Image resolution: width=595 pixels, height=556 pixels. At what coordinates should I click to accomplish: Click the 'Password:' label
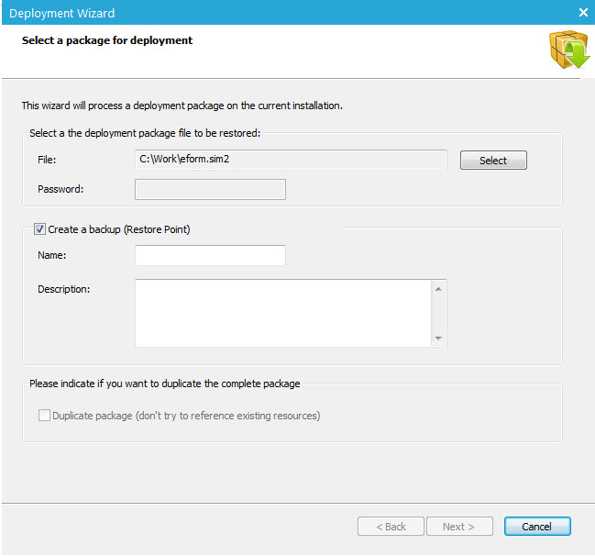pos(61,189)
